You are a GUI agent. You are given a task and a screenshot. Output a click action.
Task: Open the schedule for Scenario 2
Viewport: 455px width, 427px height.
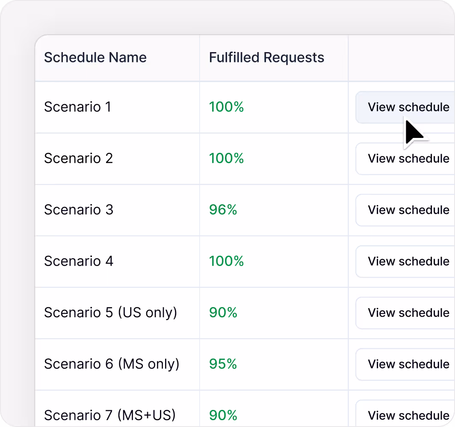pos(408,158)
